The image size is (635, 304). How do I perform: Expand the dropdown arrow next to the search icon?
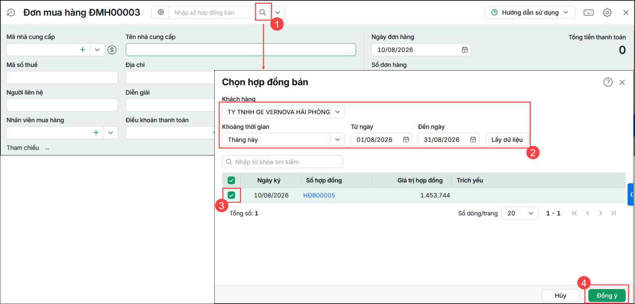[x=277, y=12]
